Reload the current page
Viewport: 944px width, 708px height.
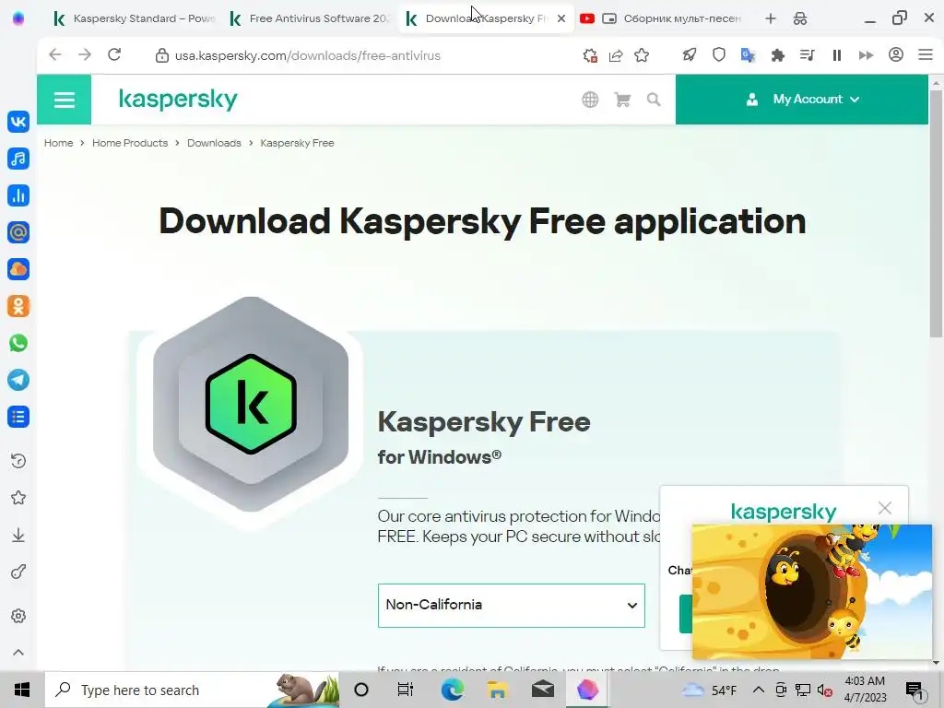pyautogui.click(x=114, y=54)
